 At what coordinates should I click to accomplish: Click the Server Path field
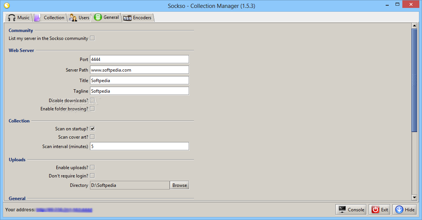(140, 70)
